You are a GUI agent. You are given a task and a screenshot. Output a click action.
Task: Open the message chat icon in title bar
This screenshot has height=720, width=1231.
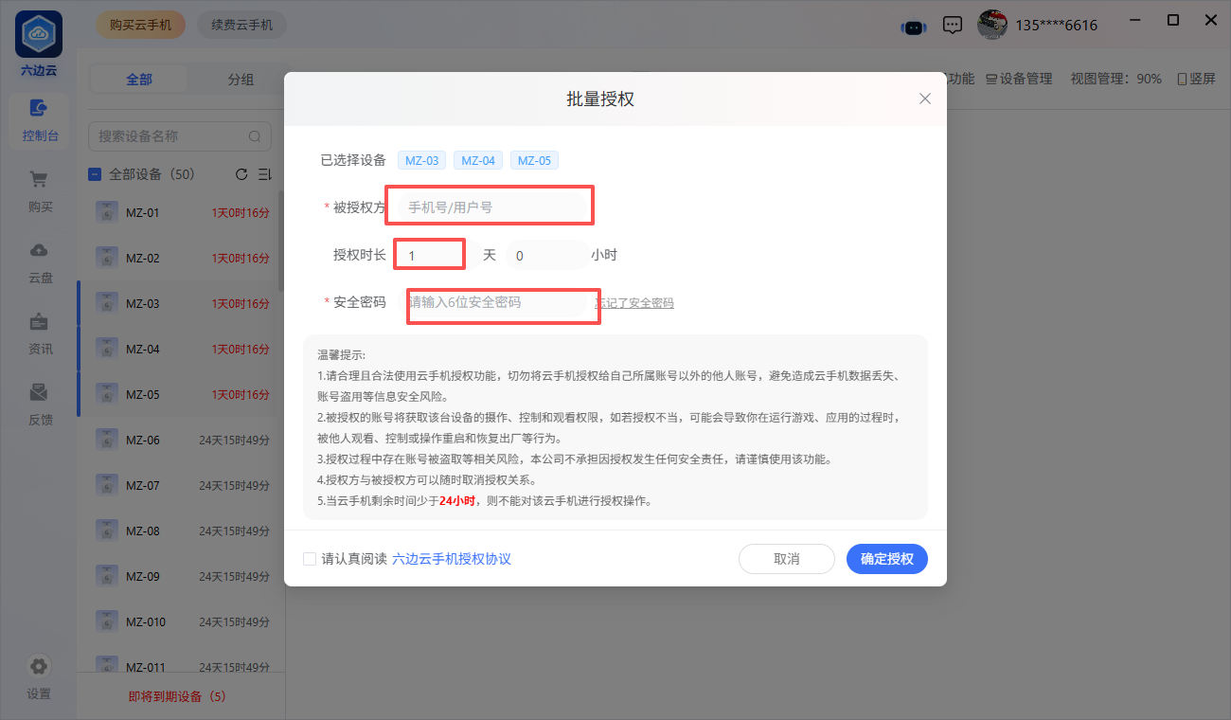[x=954, y=26]
